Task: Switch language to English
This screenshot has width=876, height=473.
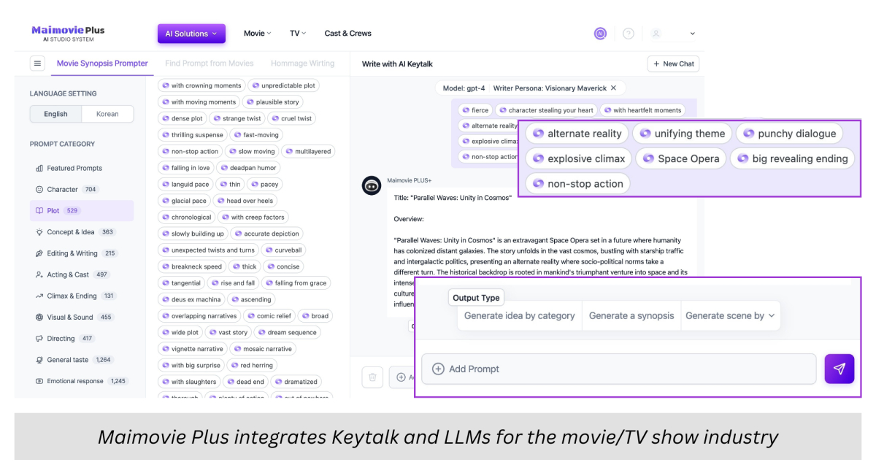Action: [x=55, y=114]
